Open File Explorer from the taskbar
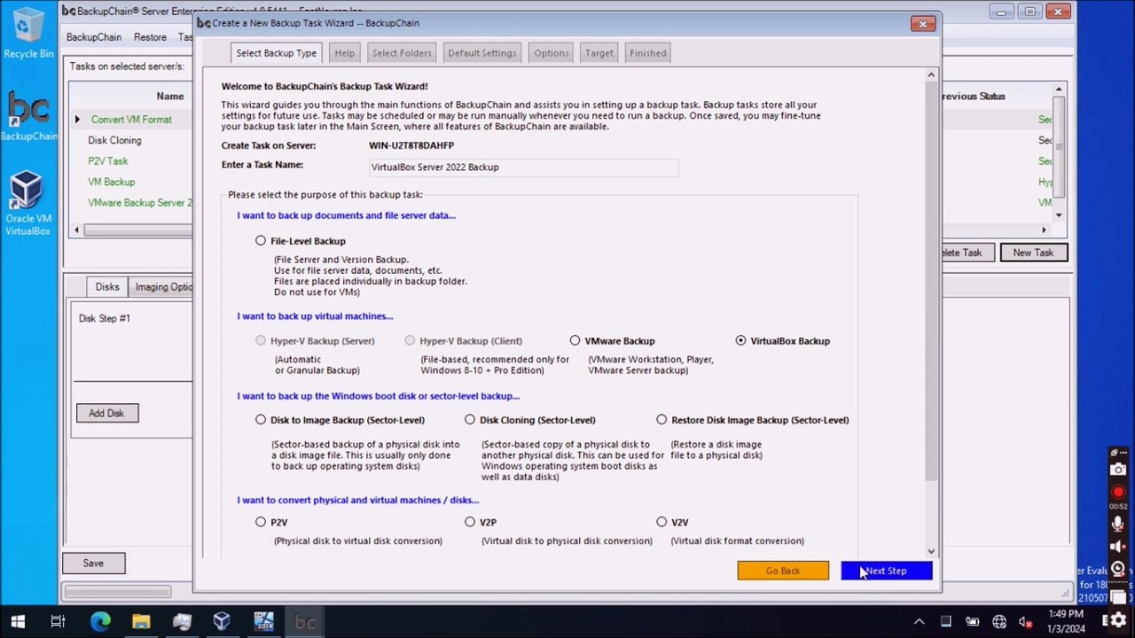The image size is (1135, 638). tap(141, 621)
